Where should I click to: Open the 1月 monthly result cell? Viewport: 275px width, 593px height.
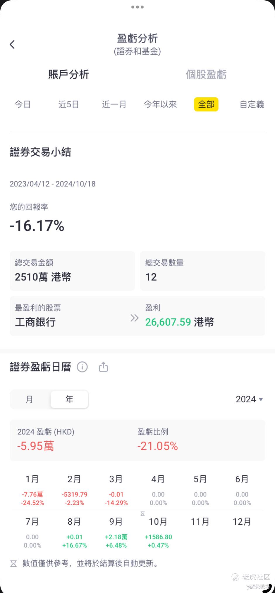[x=32, y=490]
